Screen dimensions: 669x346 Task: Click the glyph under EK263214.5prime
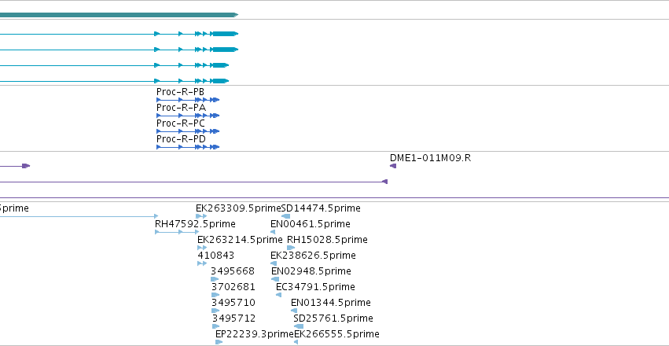point(202,248)
